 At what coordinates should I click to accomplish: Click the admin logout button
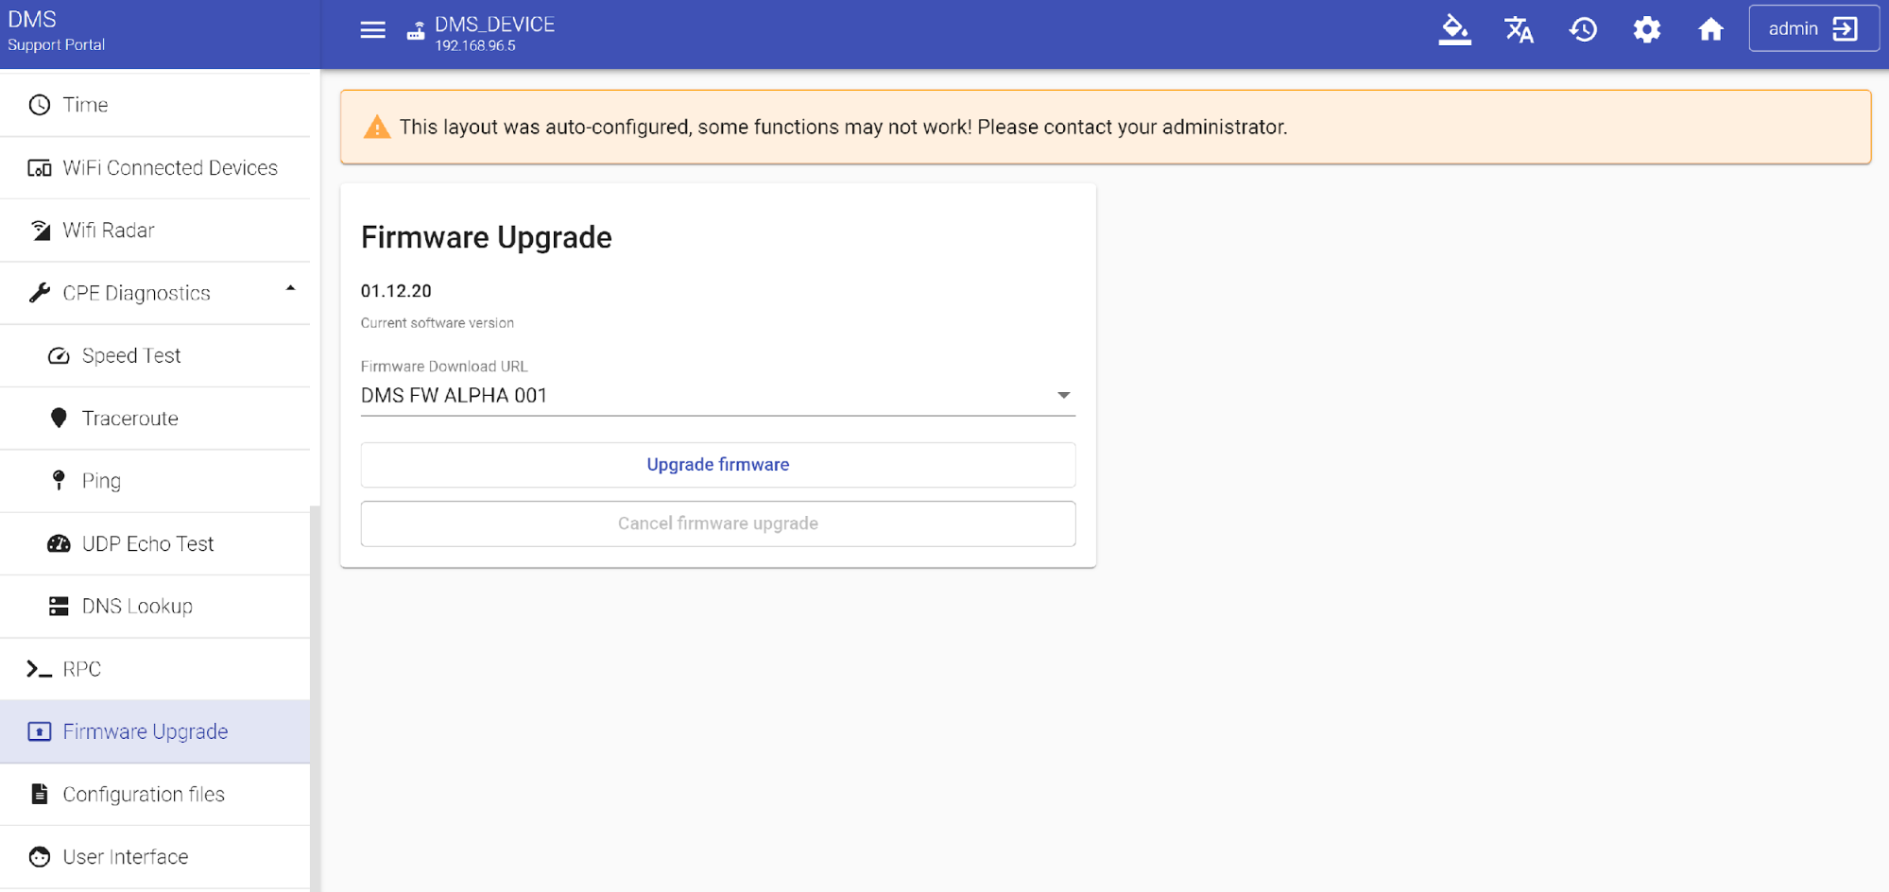[1812, 29]
